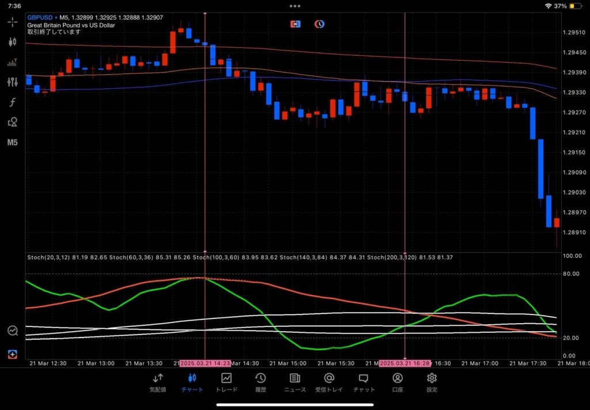Open the M5 timeframe selector
Screen dimensions: 590x410
click(x=13, y=143)
